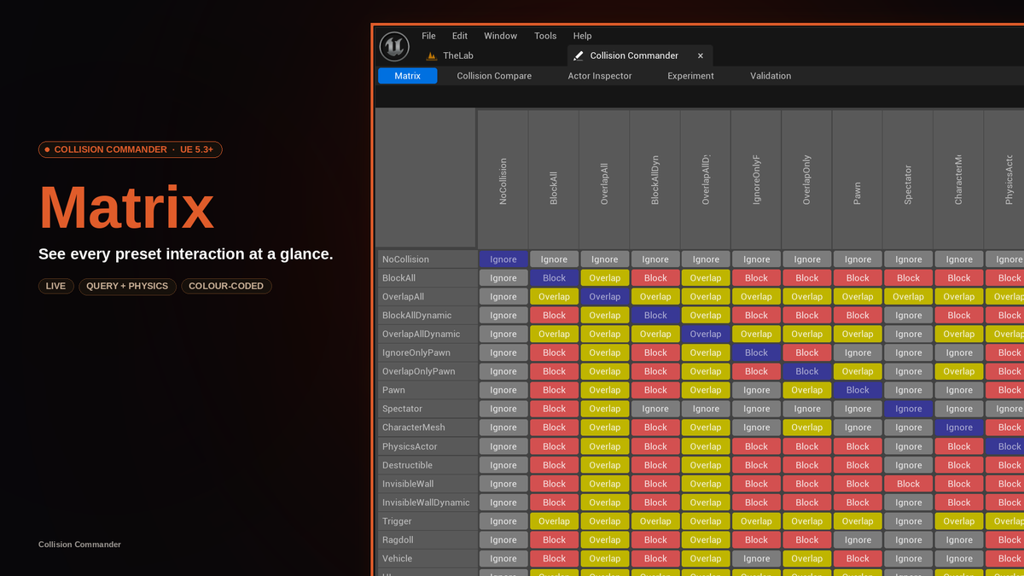Screen dimensions: 1024x576
Task: Open the Edit menu
Action: [460, 36]
